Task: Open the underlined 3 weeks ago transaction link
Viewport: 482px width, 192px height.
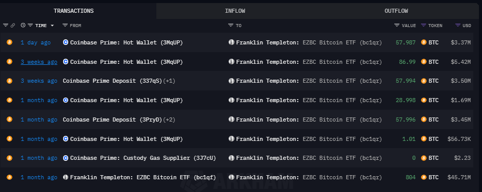Action: (x=39, y=62)
